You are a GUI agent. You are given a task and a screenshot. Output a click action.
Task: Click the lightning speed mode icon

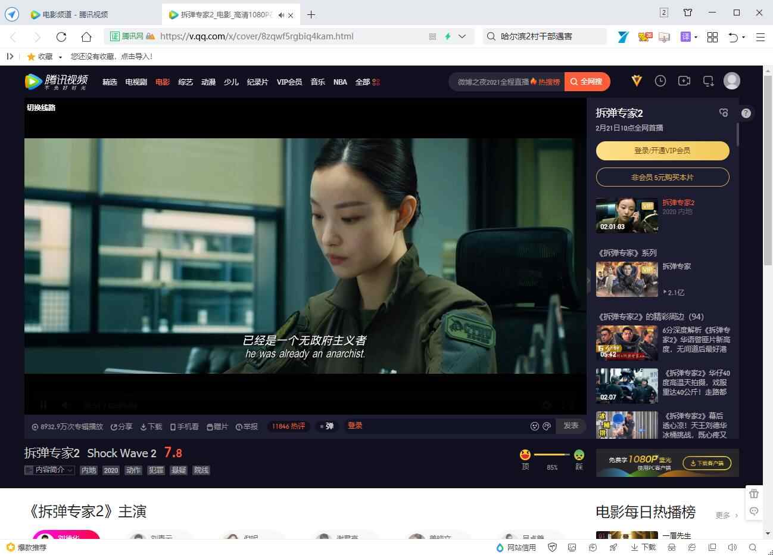tap(448, 36)
